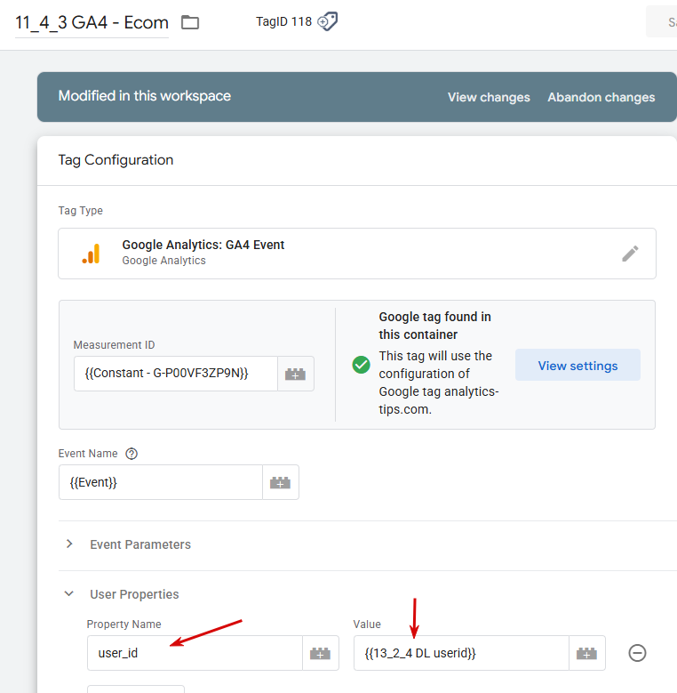
Task: Open the variable picker beside the Value field
Action: click(x=586, y=653)
